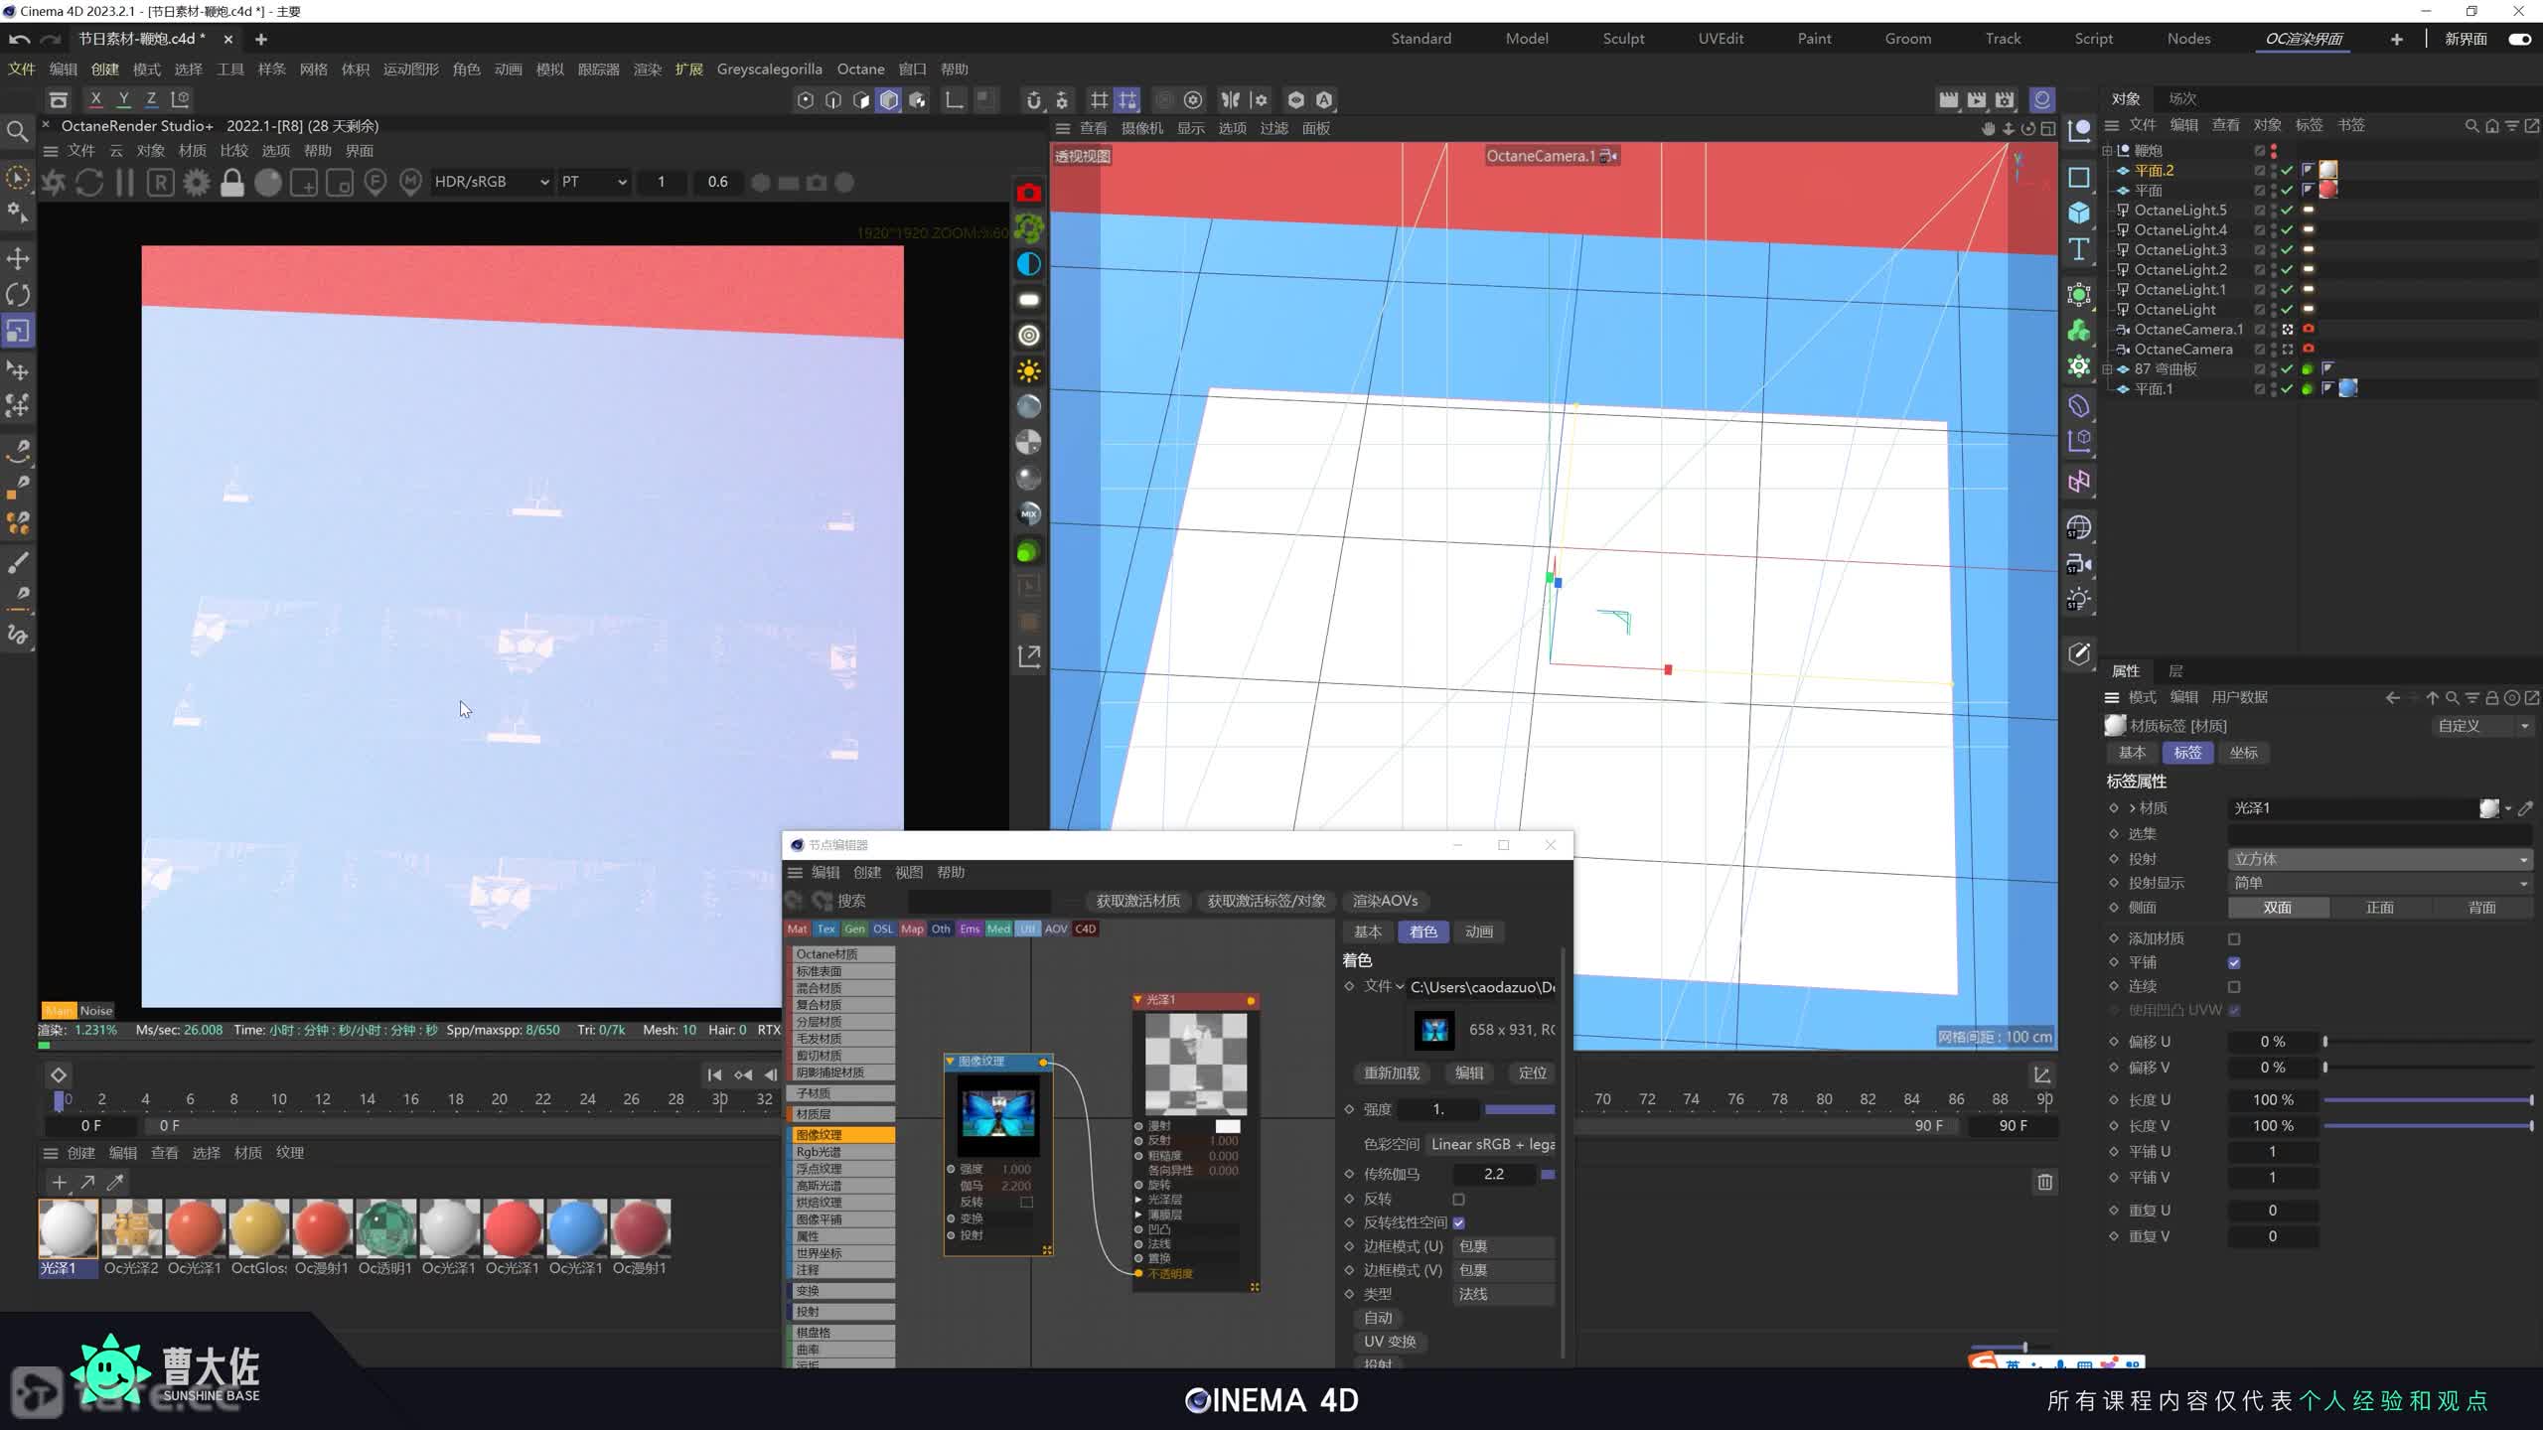Open the HDR/sRGB dropdown
The height and width of the screenshot is (1430, 2543).
492,182
